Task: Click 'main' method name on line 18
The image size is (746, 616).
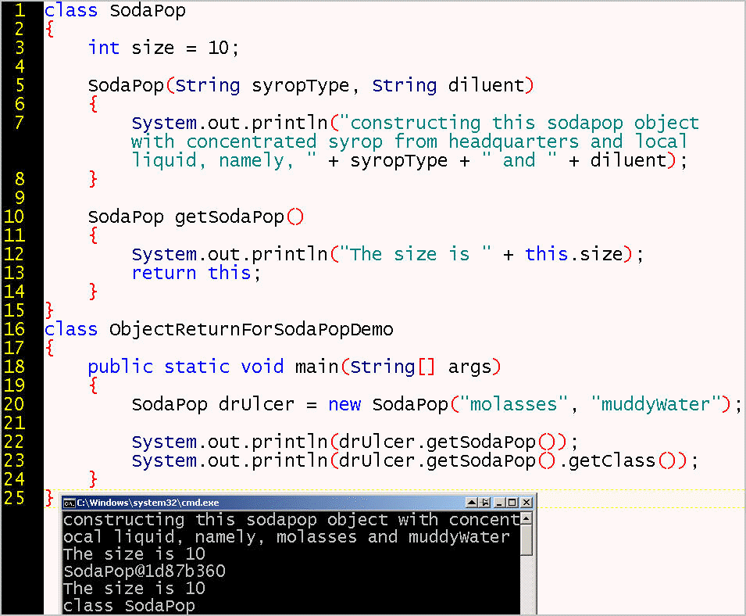Action: click(x=316, y=367)
